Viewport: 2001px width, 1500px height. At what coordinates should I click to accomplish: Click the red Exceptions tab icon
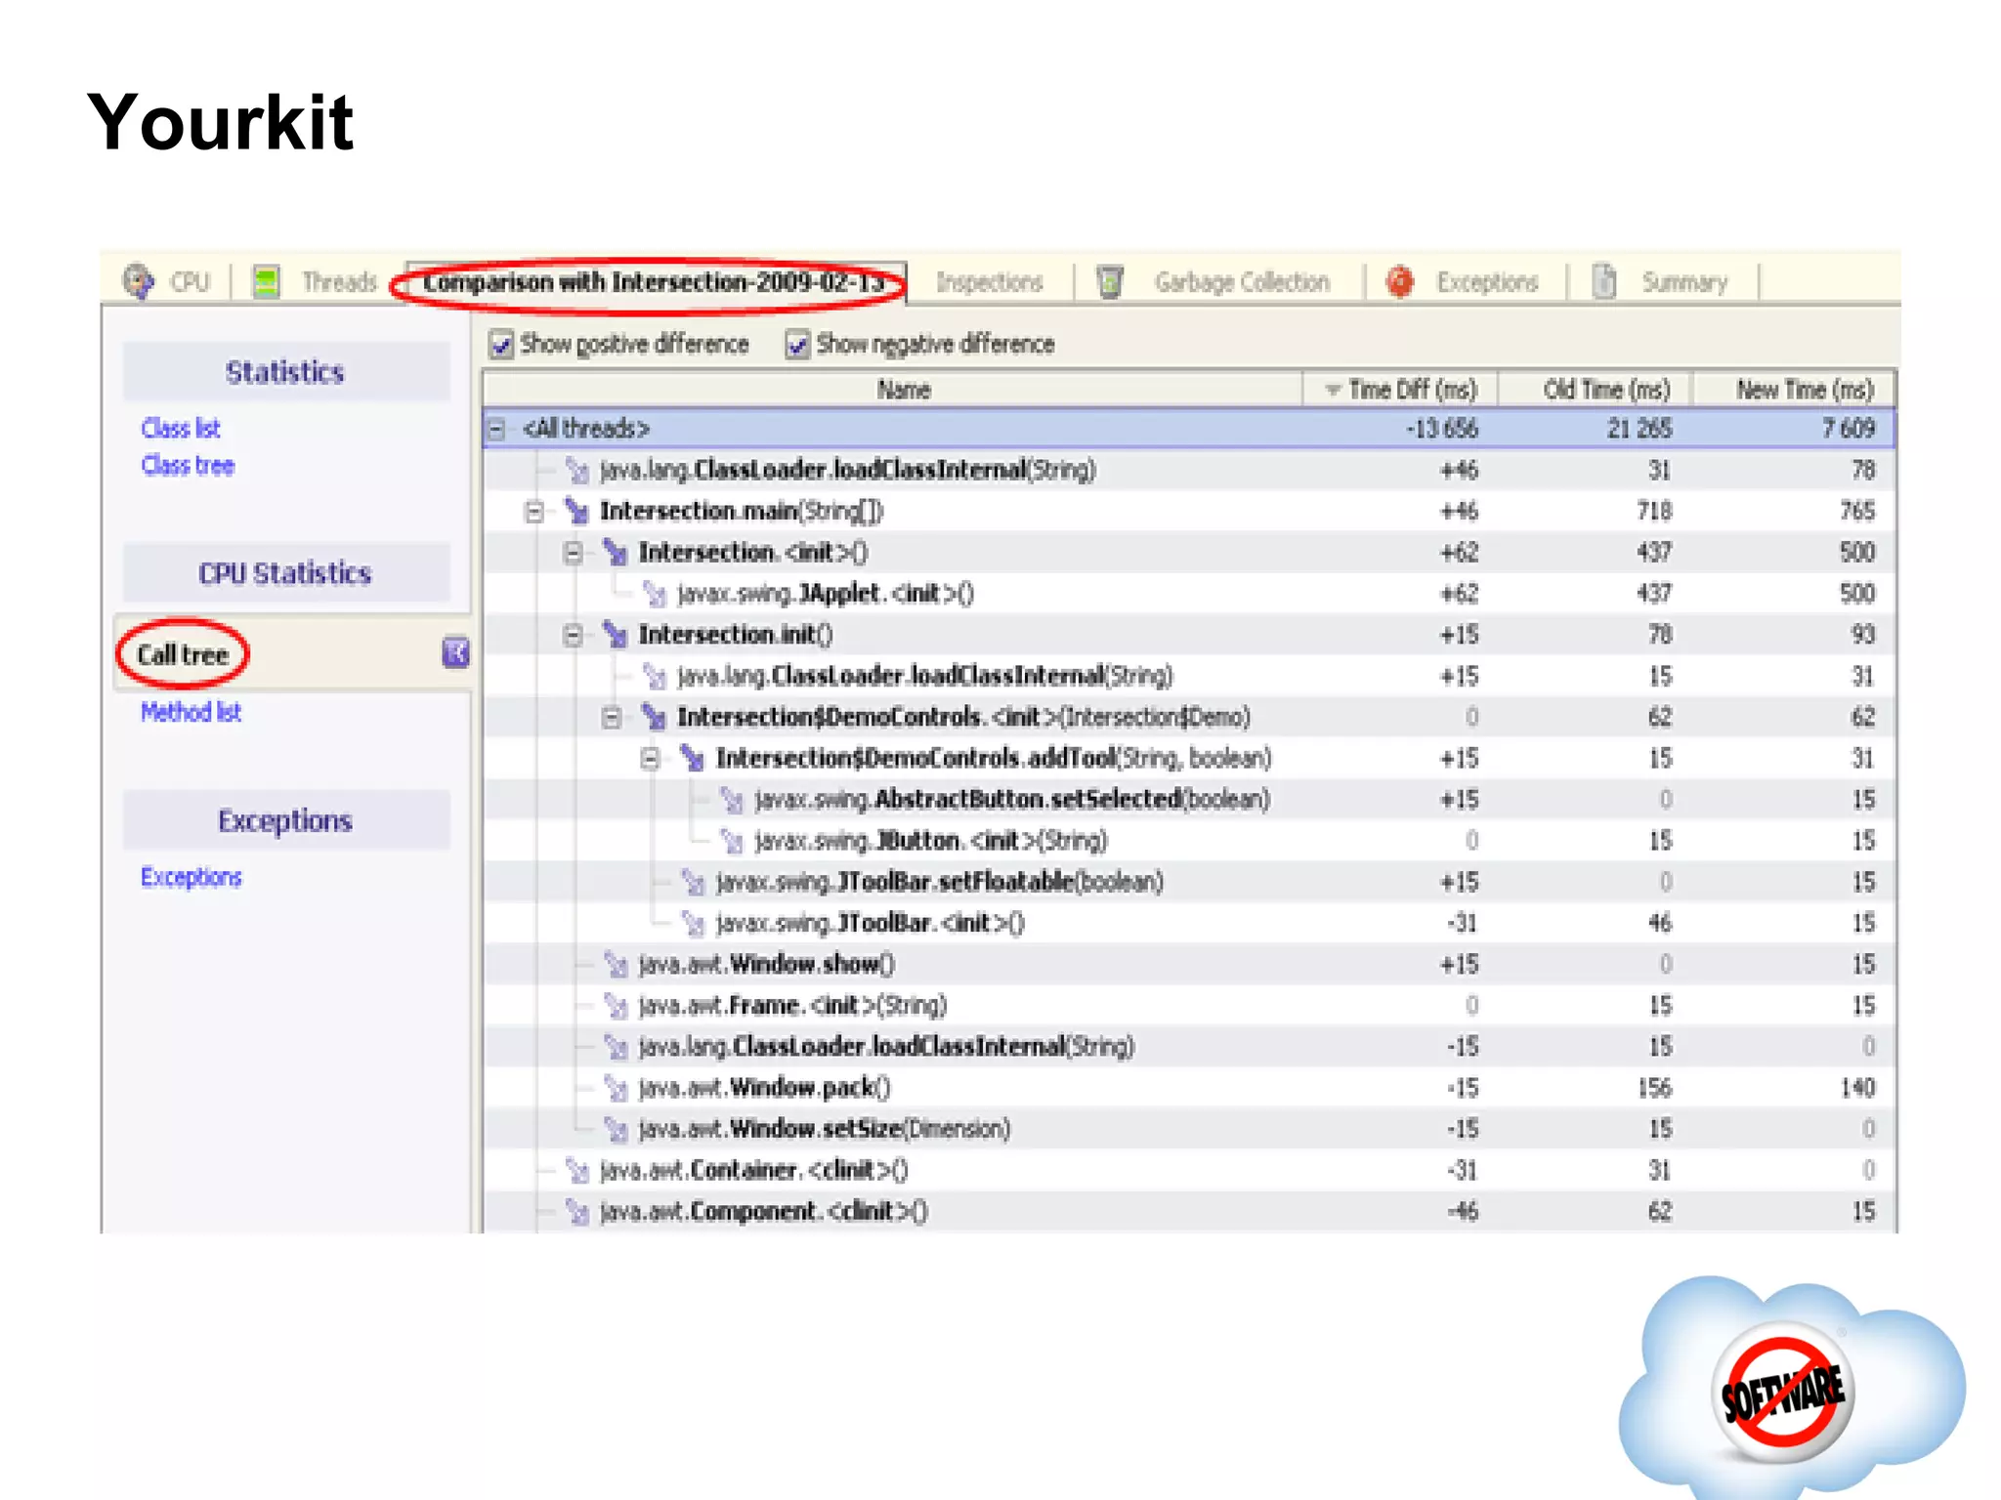pos(1400,282)
